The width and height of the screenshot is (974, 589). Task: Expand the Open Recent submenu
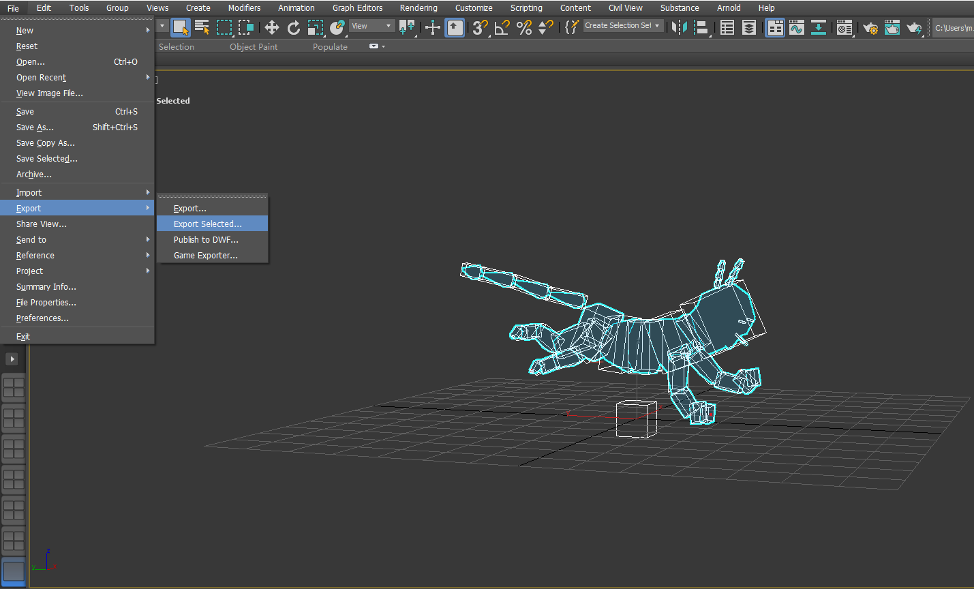147,77
